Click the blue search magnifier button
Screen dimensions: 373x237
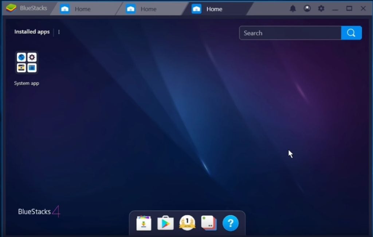pyautogui.click(x=351, y=33)
